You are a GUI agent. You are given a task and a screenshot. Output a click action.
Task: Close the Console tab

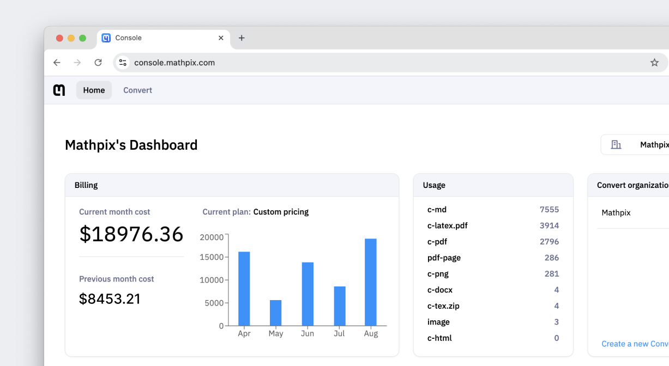221,38
